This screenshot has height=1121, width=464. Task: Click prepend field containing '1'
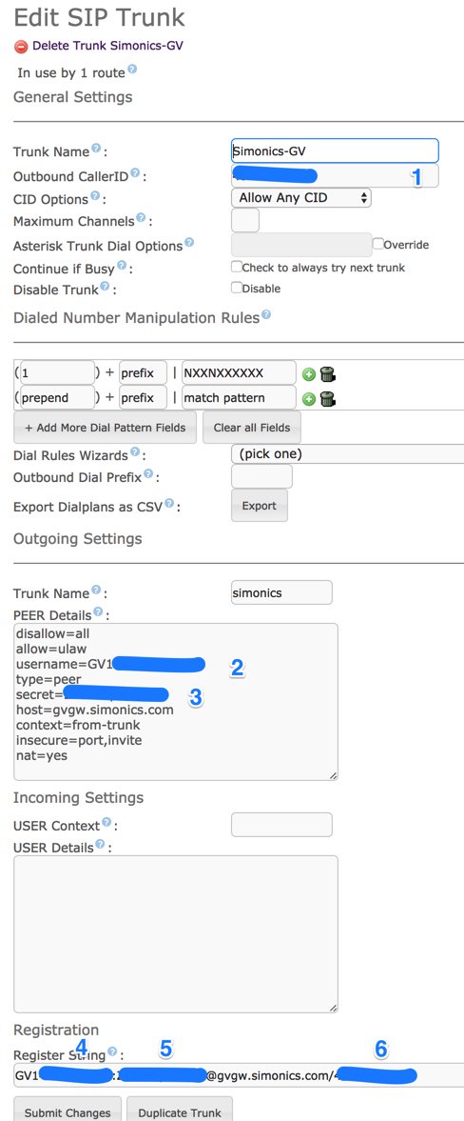(x=56, y=373)
